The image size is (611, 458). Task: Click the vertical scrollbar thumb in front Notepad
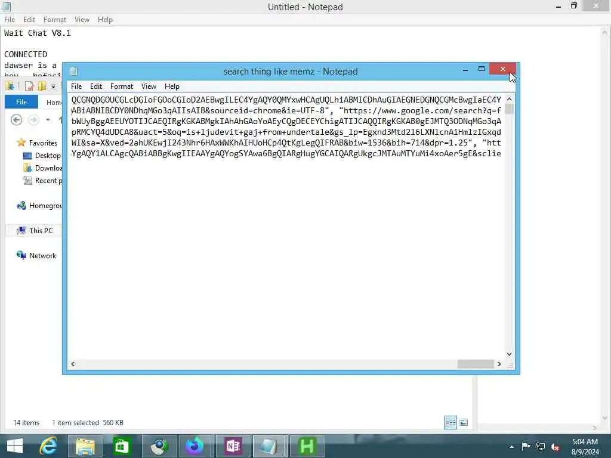point(509,109)
